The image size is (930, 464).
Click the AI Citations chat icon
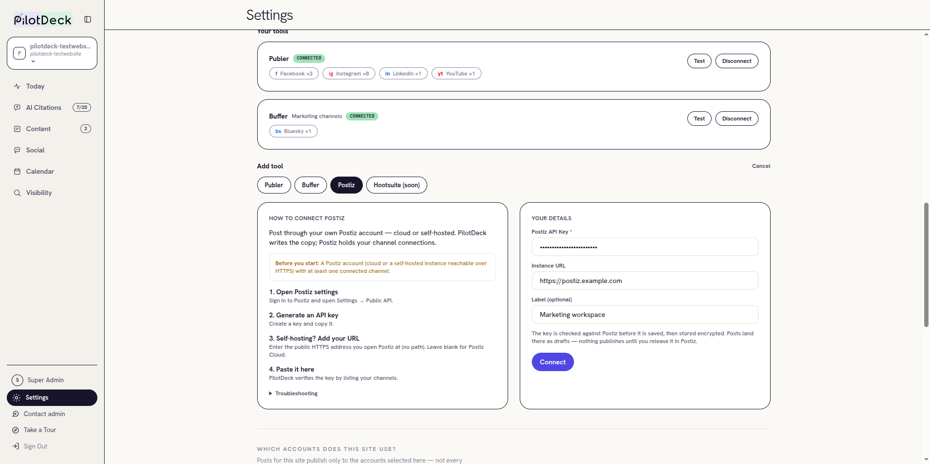coord(17,107)
